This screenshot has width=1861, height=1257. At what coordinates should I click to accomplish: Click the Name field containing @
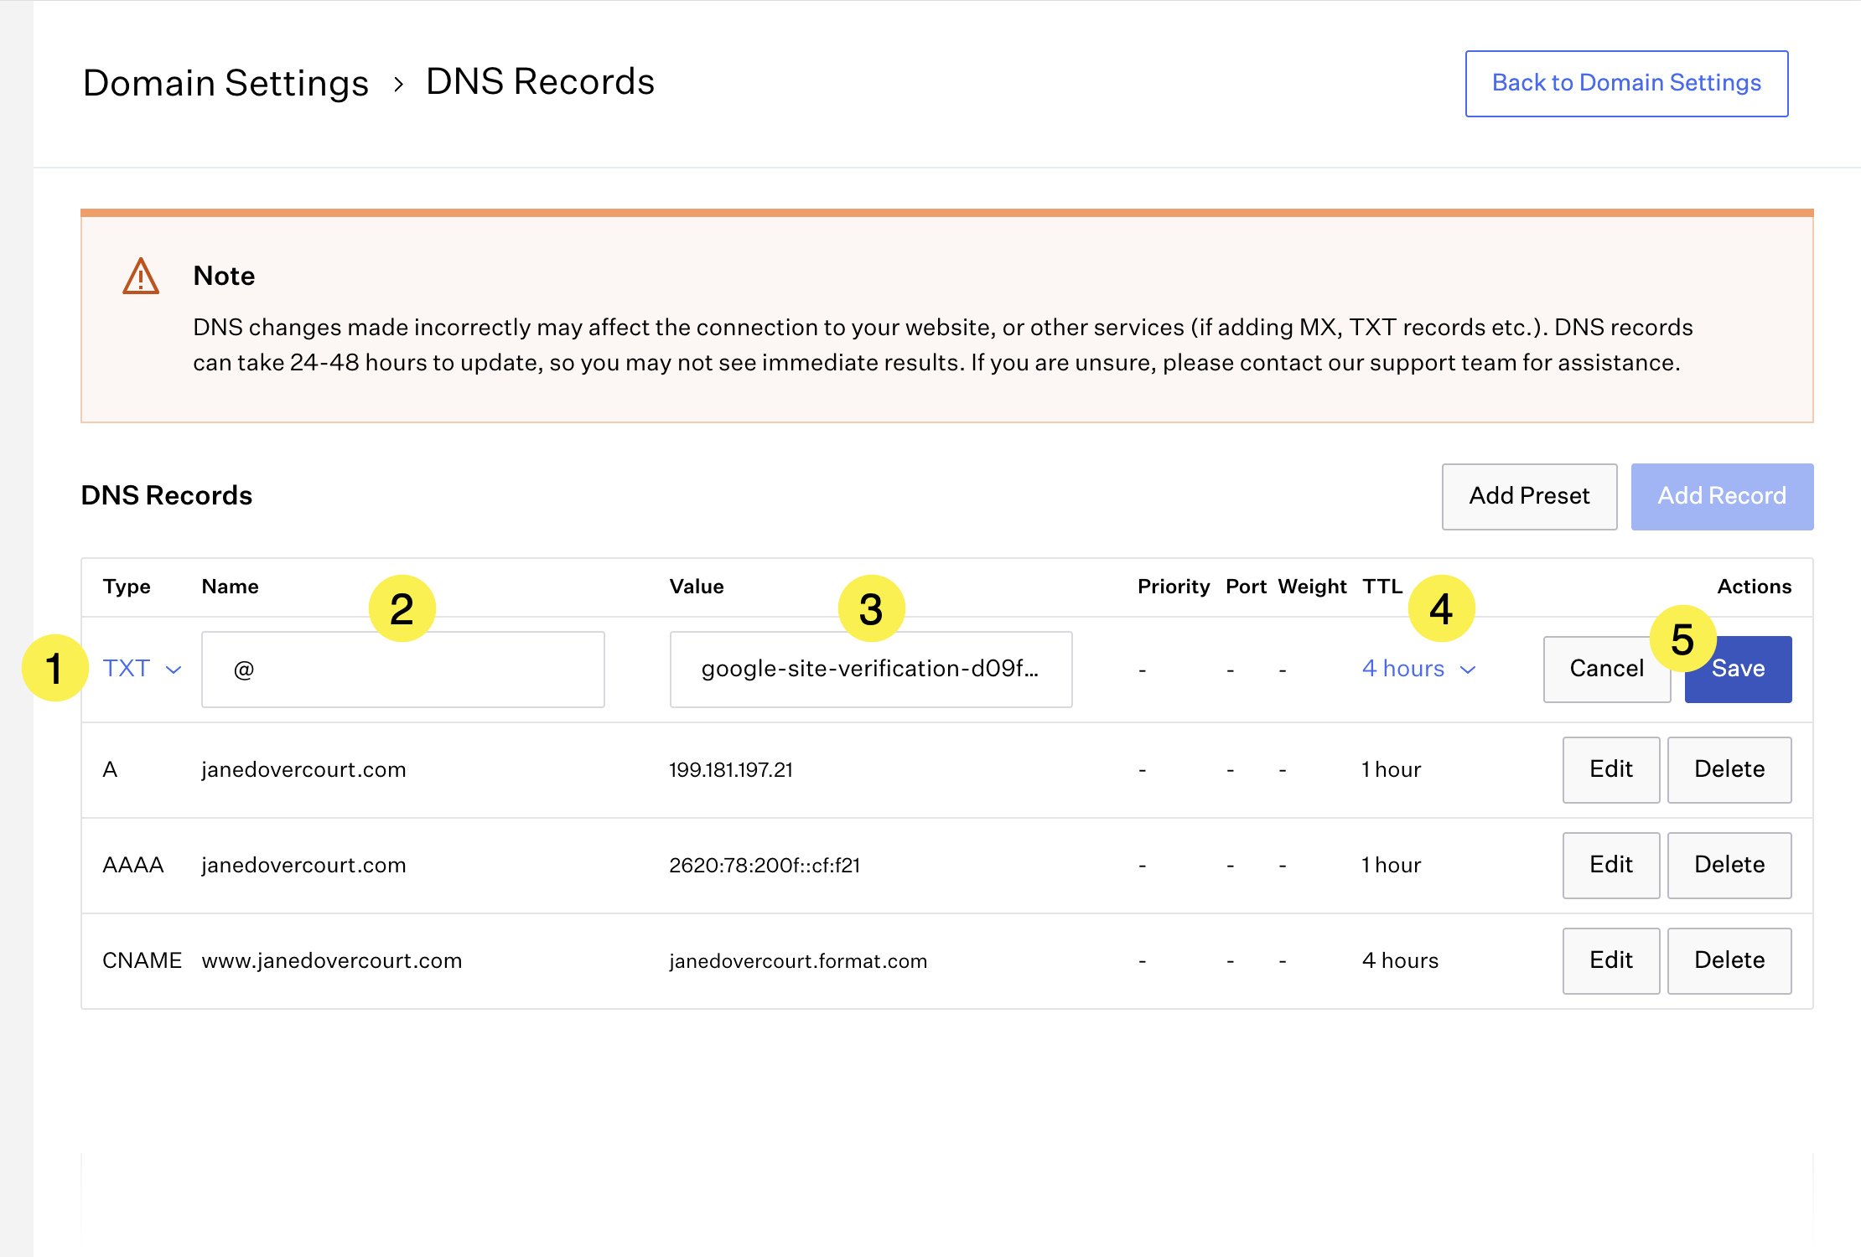click(x=403, y=670)
